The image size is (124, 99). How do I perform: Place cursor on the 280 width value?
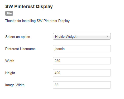pyautogui.click(x=57, y=61)
